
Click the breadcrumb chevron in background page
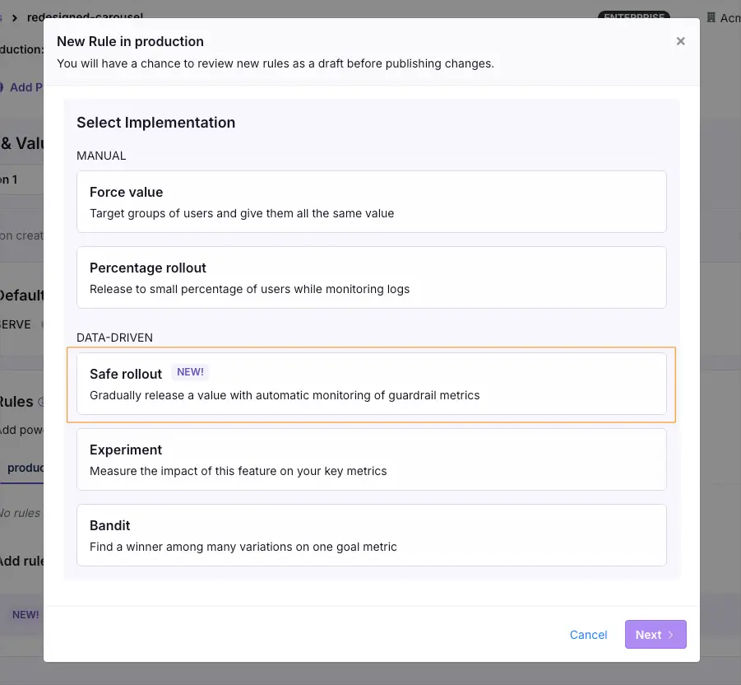(15, 18)
